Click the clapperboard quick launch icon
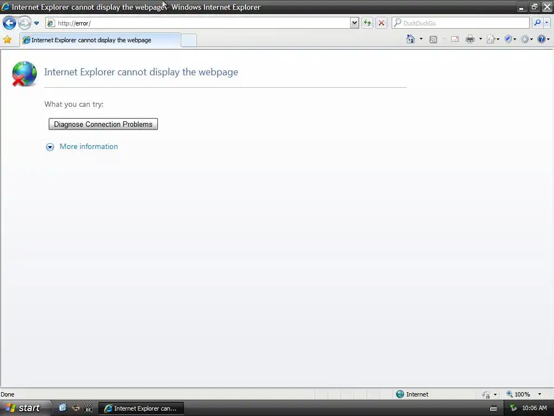The image size is (554, 416). pos(88,408)
